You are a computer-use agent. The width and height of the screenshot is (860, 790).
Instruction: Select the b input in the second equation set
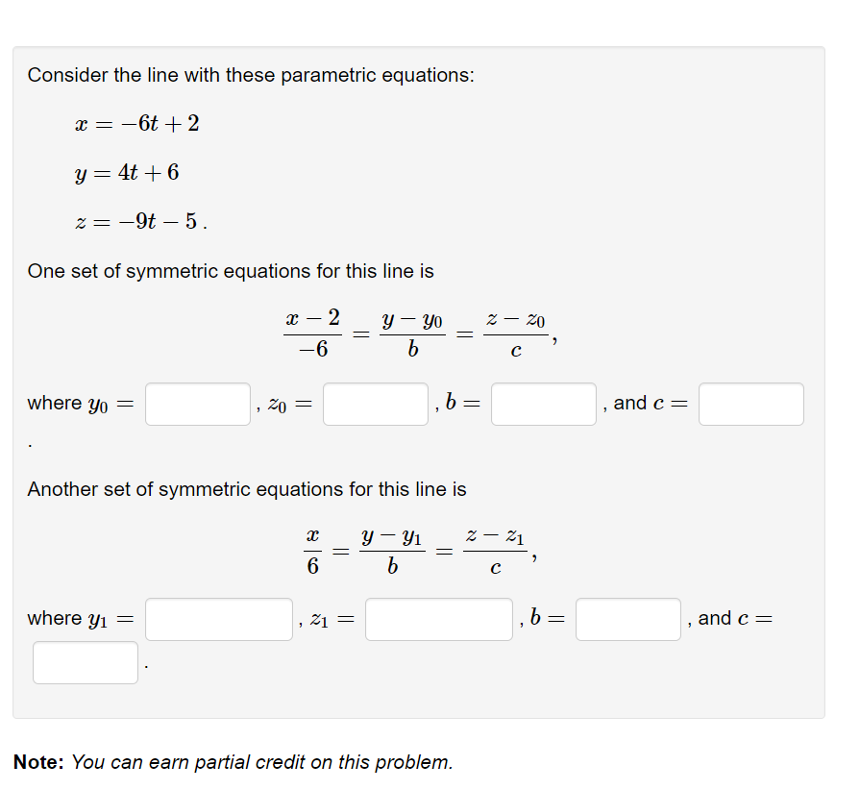point(627,619)
